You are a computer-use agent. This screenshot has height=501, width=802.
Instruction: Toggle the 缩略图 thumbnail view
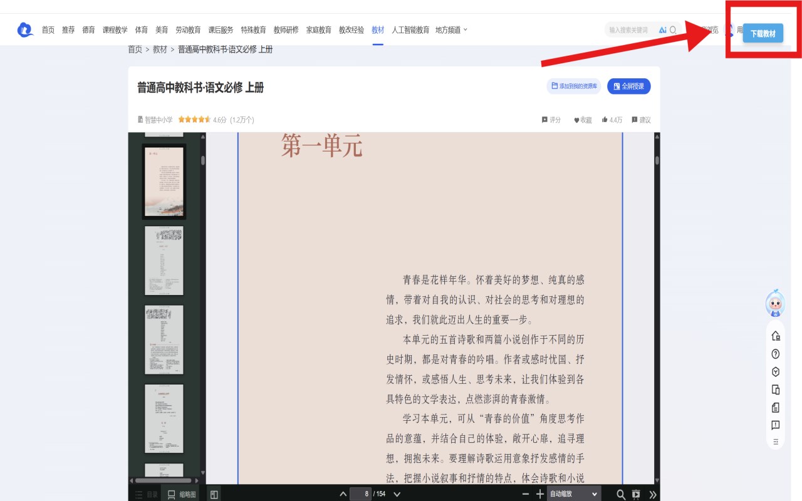pyautogui.click(x=181, y=494)
